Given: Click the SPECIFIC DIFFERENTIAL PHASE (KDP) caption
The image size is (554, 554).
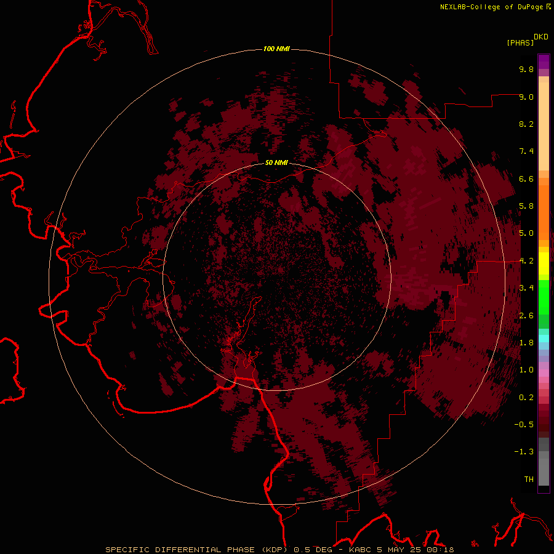Looking at the screenshot, I should point(196,550).
